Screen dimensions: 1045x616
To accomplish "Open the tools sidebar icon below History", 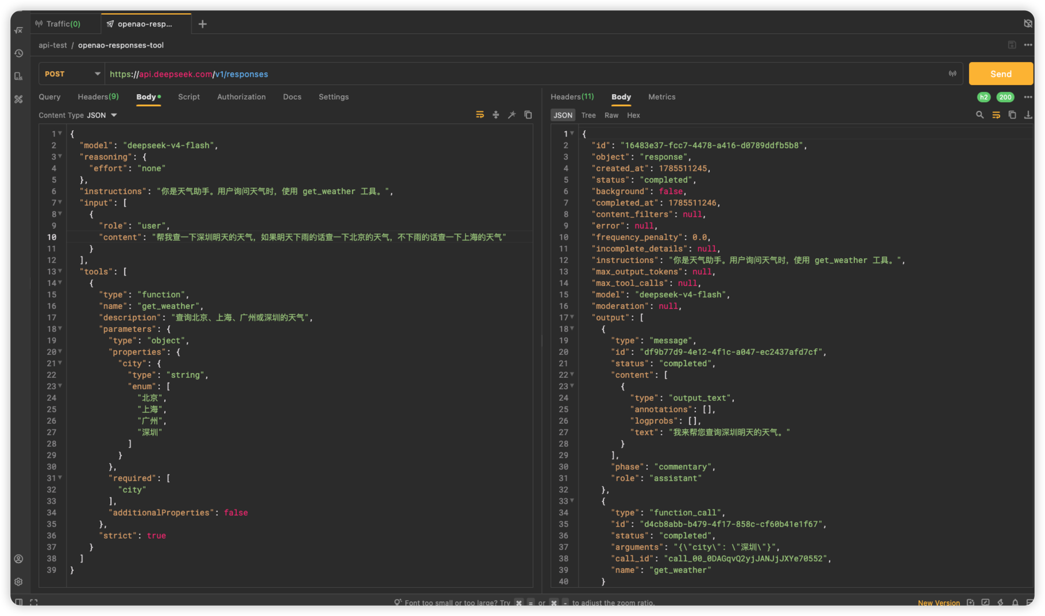I will click(18, 99).
